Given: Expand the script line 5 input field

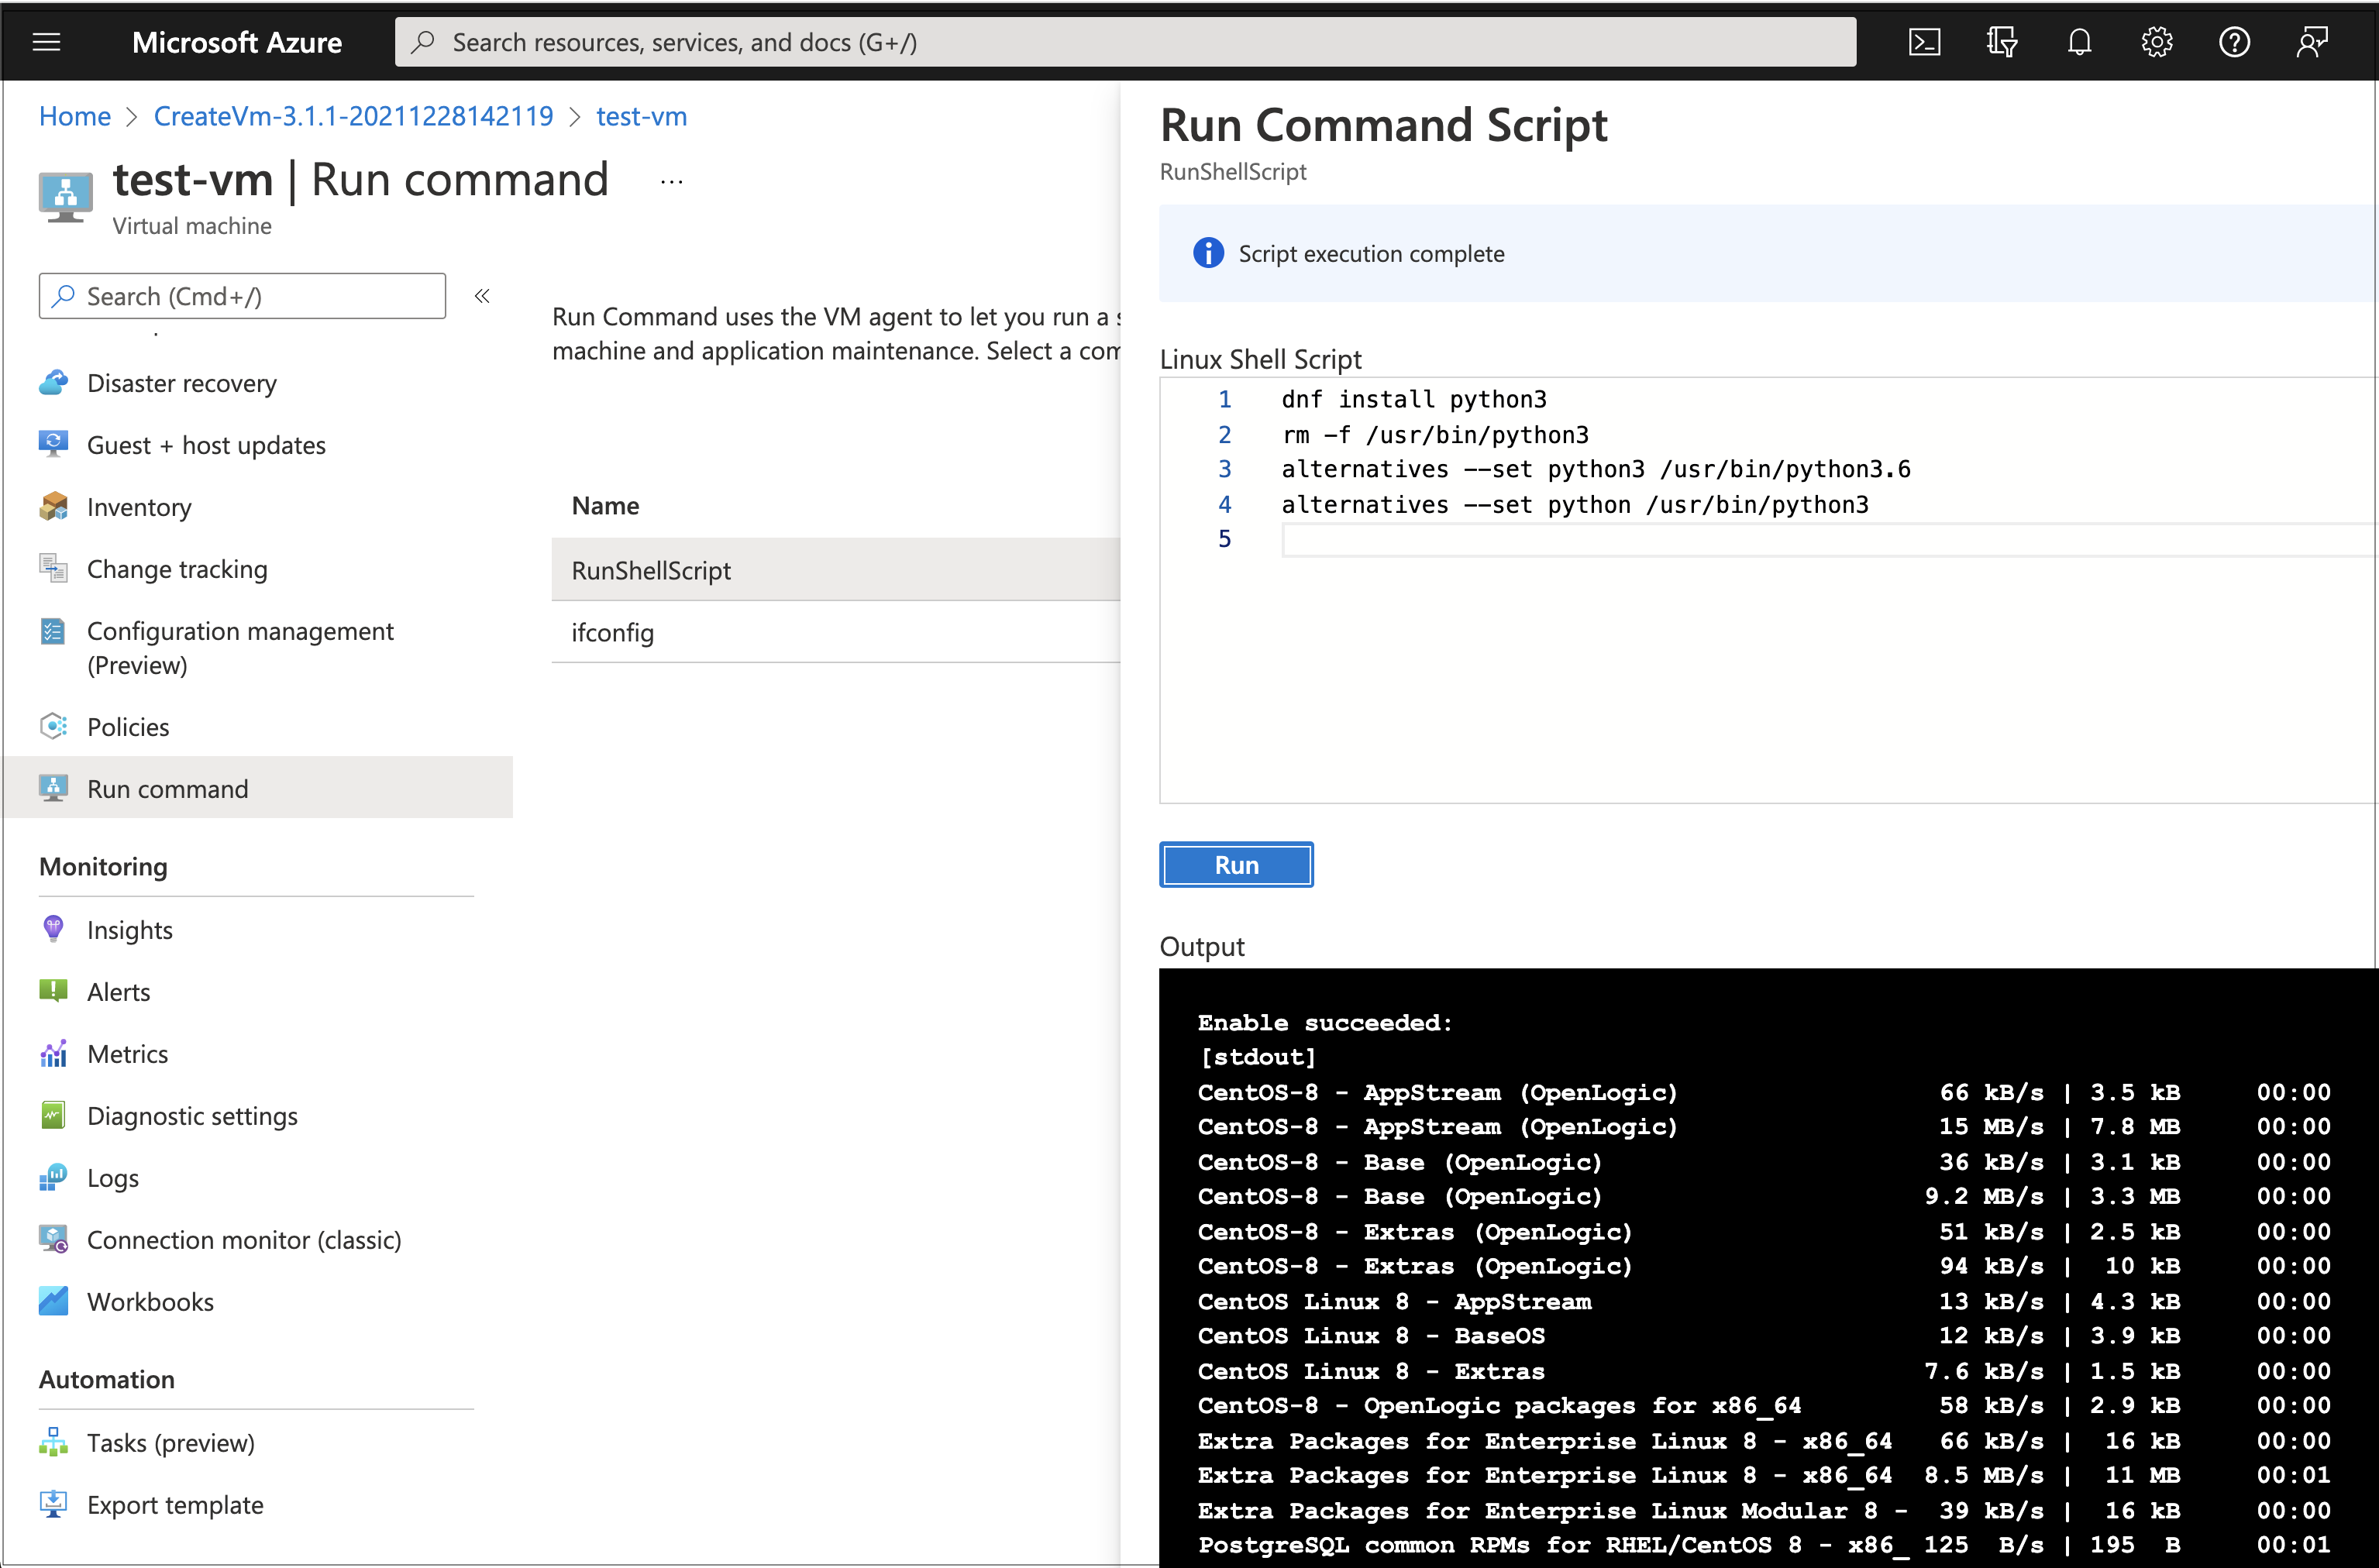Looking at the screenshot, I should click(1819, 539).
